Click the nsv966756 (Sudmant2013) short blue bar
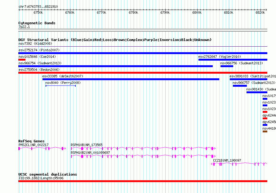 point(227,66)
